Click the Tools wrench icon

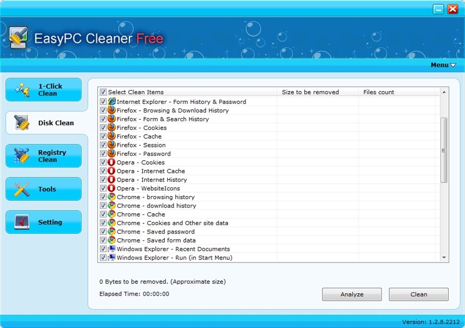[22, 189]
